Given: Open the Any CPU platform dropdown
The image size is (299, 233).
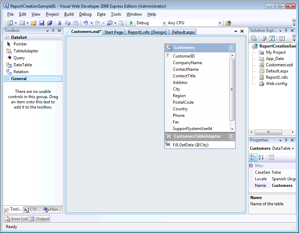Looking at the screenshot, I should click(219, 23).
